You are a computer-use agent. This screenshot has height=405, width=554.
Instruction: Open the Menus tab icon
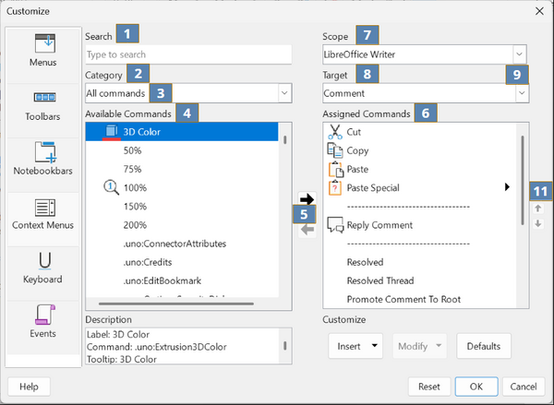pos(45,43)
